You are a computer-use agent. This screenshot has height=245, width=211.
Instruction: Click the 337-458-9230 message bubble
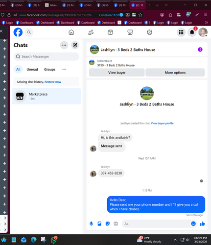tap(111, 173)
